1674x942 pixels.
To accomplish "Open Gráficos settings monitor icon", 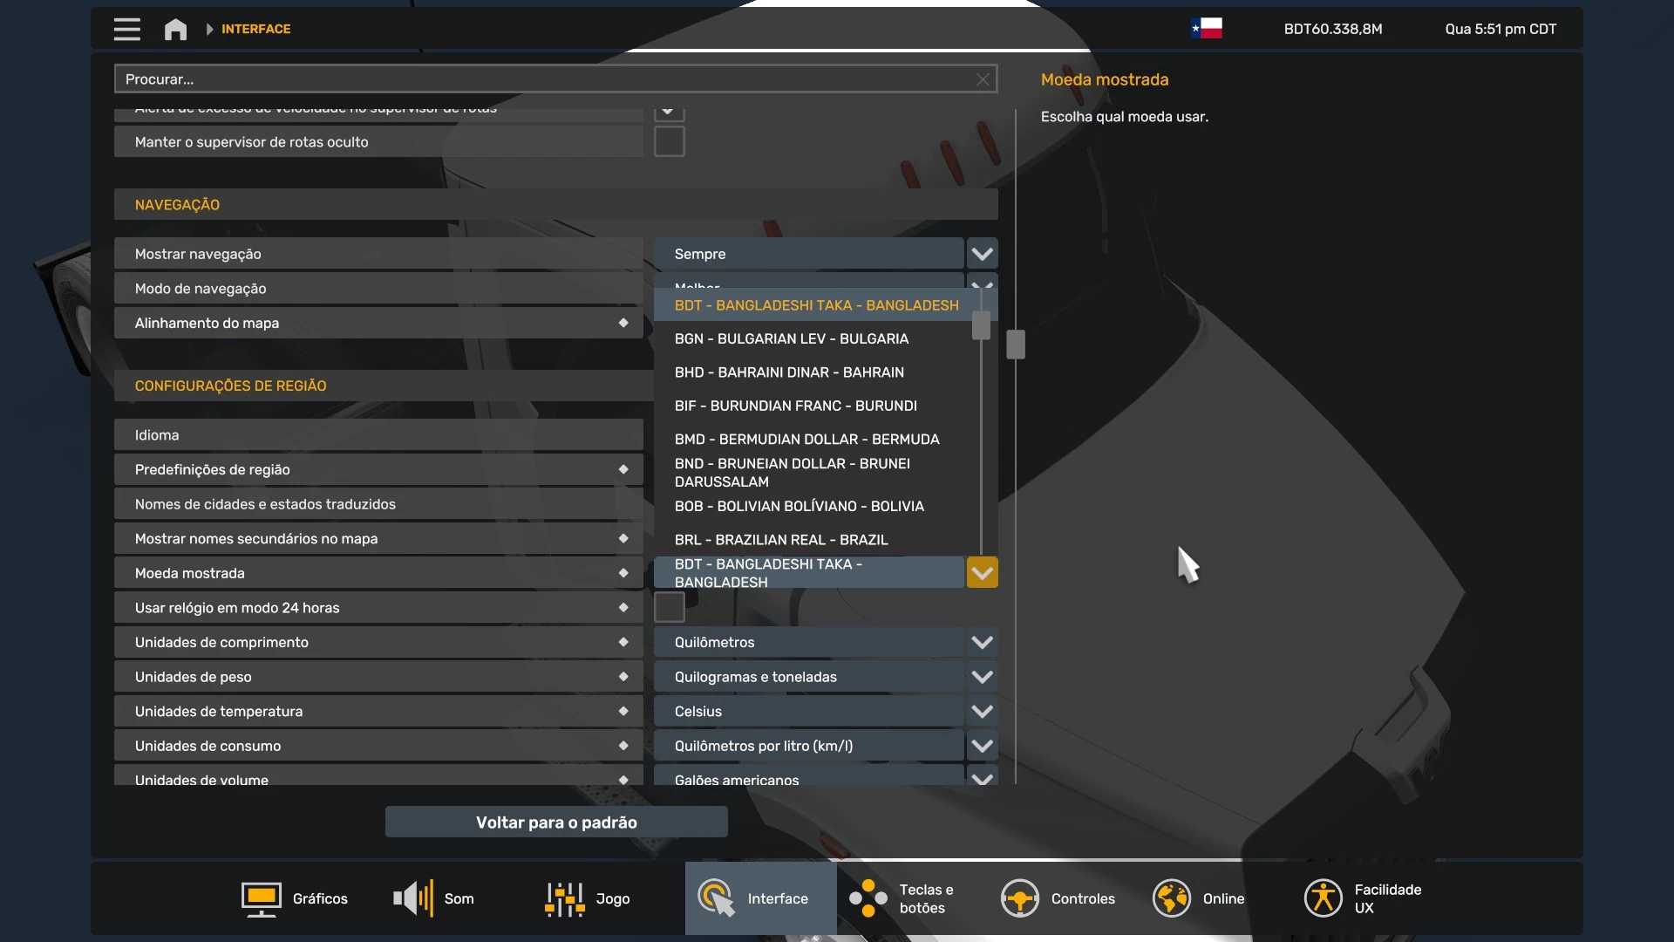I will tap(261, 898).
